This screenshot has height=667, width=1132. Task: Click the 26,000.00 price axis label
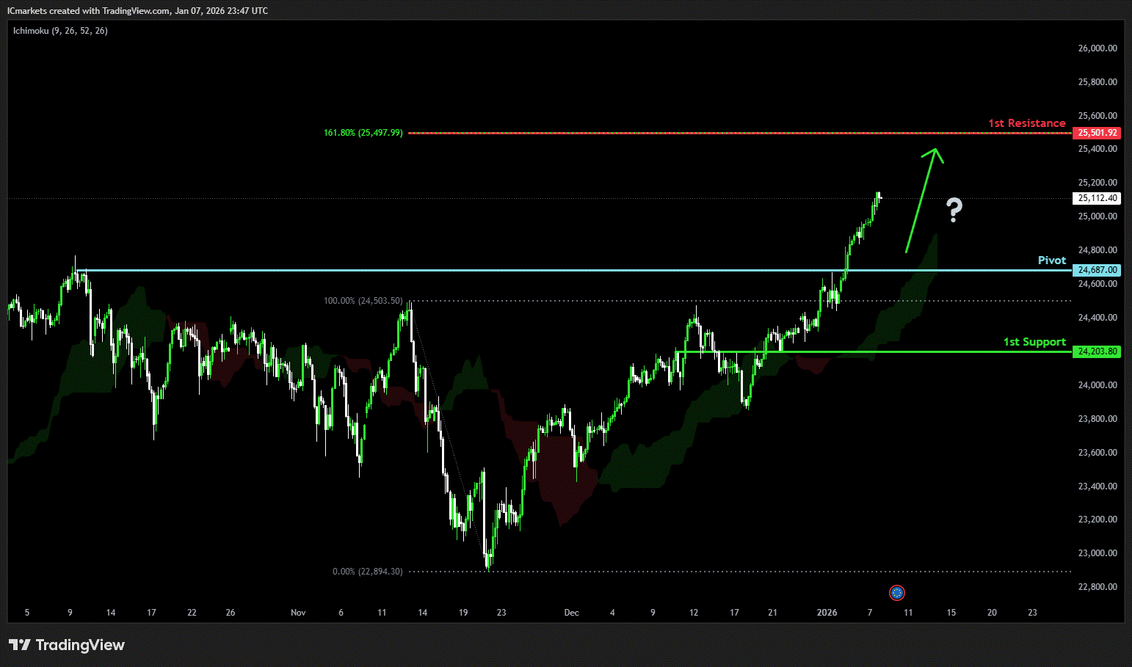coord(1097,48)
